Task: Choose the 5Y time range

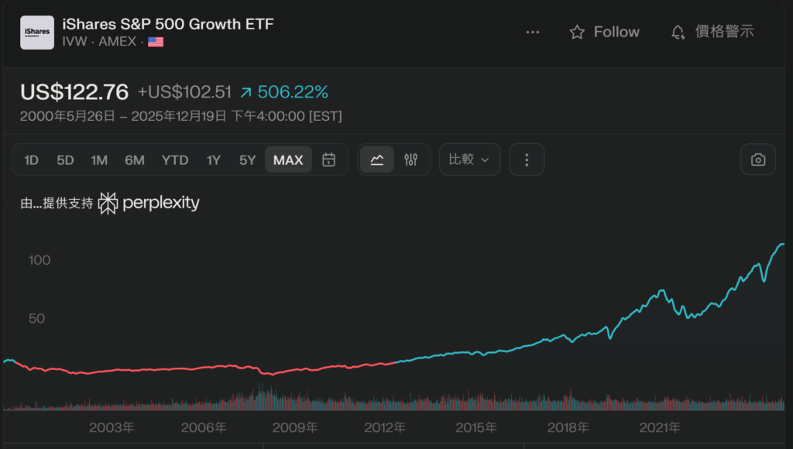Action: tap(247, 160)
